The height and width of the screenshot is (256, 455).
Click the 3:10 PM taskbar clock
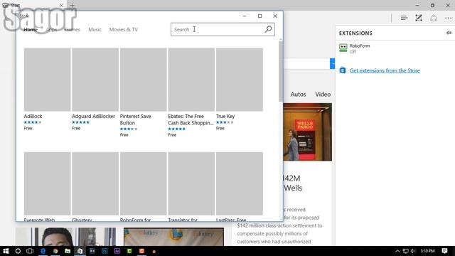click(x=427, y=251)
